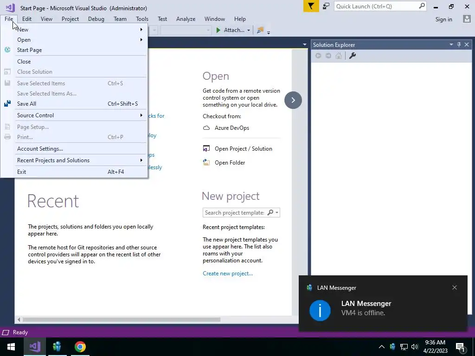
Task: Open the Test menu
Action: point(162,19)
